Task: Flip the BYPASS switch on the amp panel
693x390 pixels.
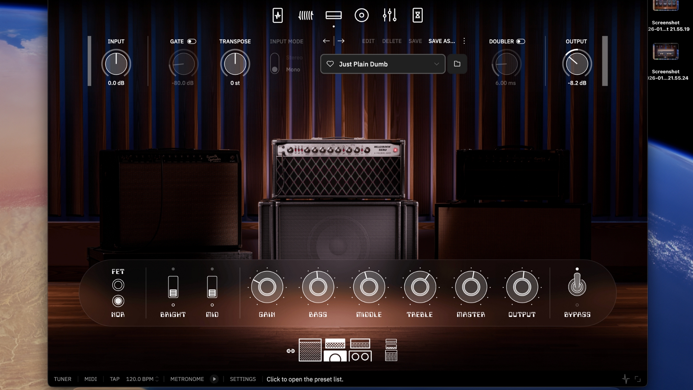Action: pyautogui.click(x=577, y=287)
